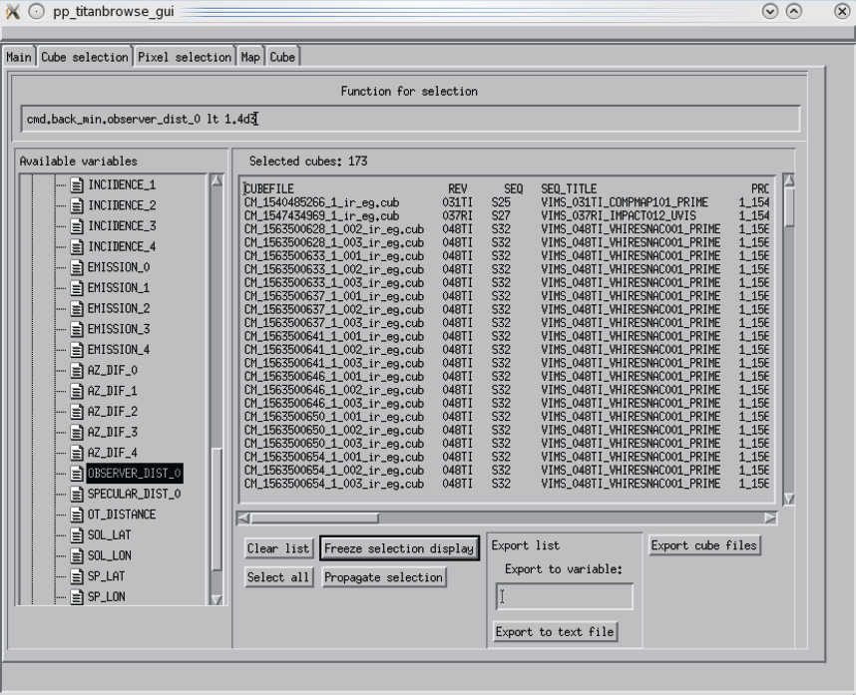Click the Export to text file button
Image resolution: width=856 pixels, height=695 pixels.
click(555, 632)
